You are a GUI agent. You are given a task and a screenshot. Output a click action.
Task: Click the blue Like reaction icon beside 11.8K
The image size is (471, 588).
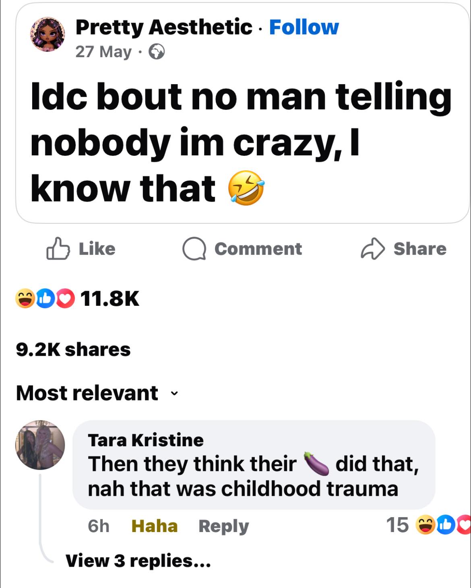(x=45, y=299)
